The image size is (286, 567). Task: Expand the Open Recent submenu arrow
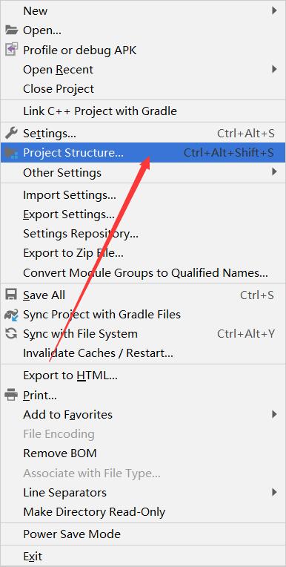point(274,69)
